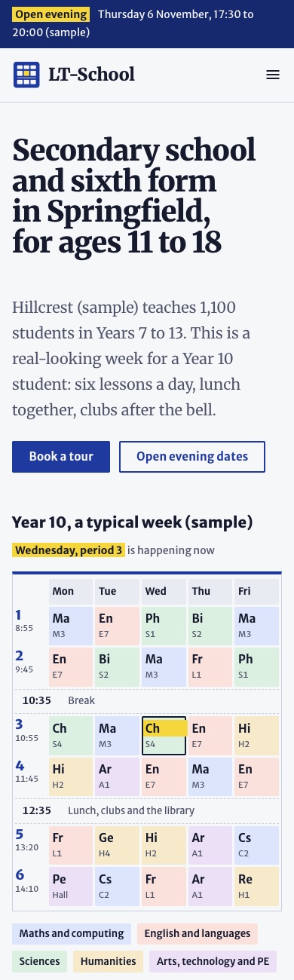Click Tuesday period 5 Ge H4 lesson
This screenshot has height=980, width=294.
pyautogui.click(x=117, y=846)
